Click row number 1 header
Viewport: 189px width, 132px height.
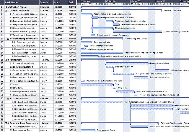[x=2, y=7]
